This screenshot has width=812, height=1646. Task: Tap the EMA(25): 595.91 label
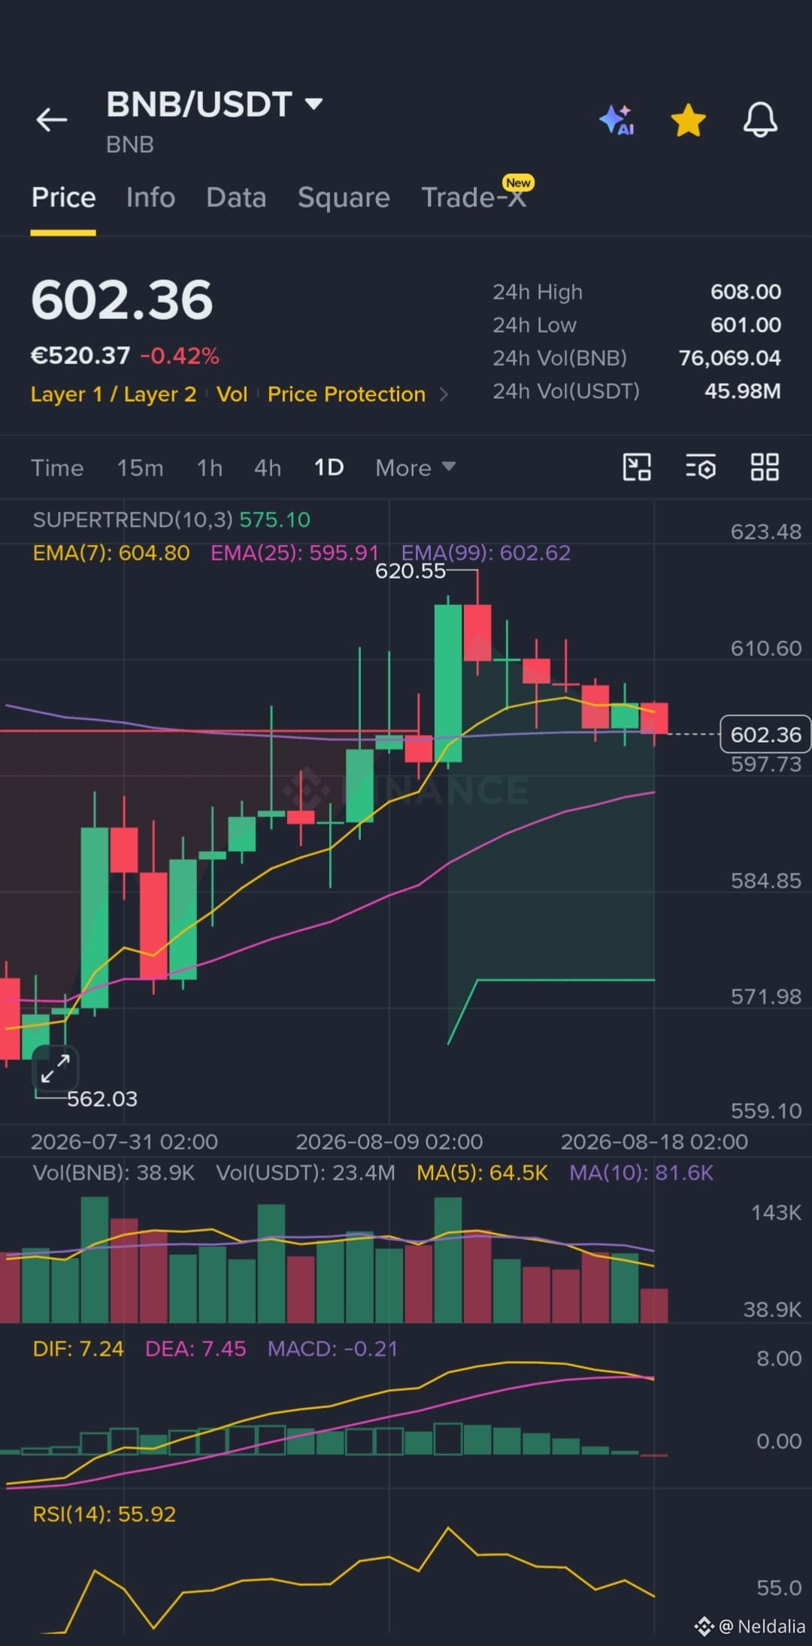[x=295, y=553]
